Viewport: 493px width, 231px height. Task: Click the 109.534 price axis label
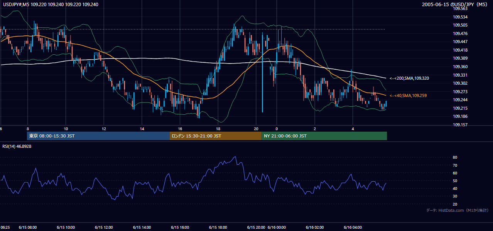[461, 17]
